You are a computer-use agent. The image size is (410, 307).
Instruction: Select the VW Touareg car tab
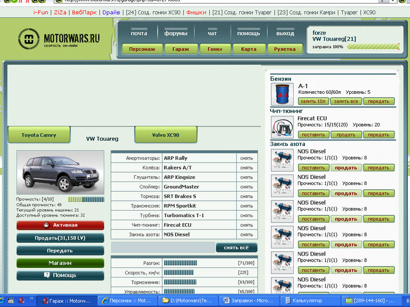click(x=102, y=139)
